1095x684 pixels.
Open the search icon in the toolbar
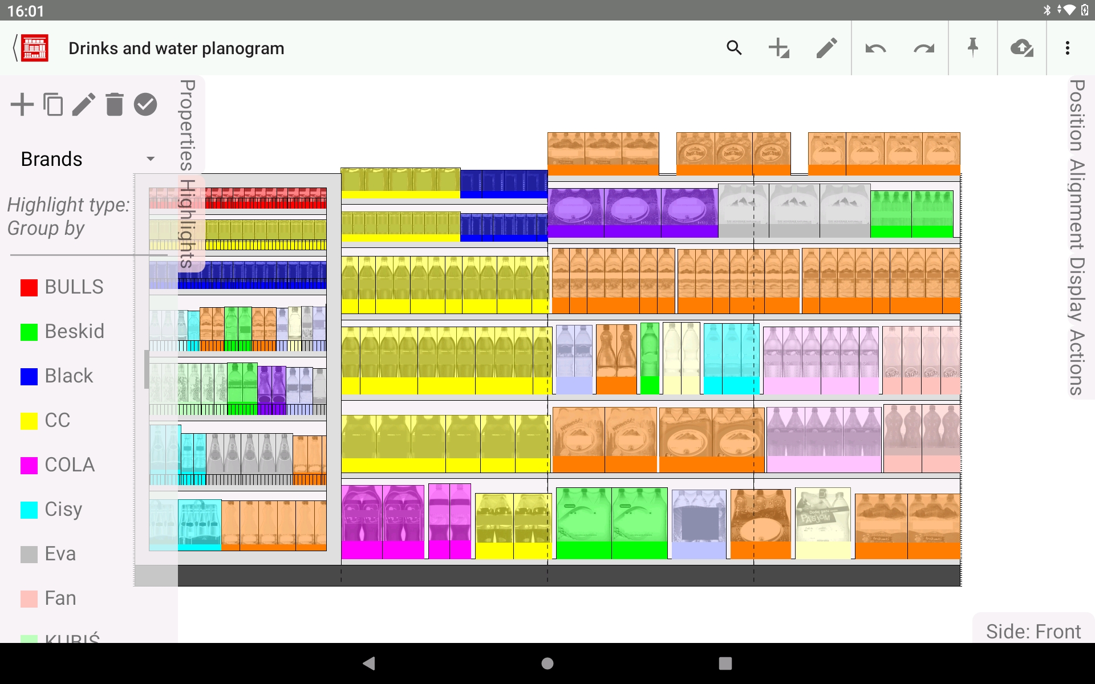pyautogui.click(x=734, y=48)
